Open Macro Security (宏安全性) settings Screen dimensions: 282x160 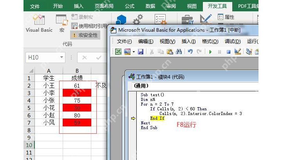pyautogui.click(x=85, y=35)
